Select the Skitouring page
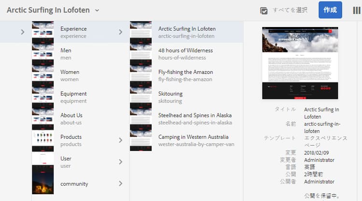The height and width of the screenshot is (201, 362). [186, 97]
